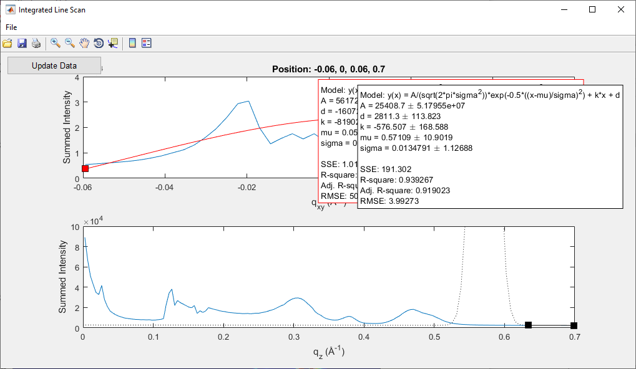Insert a legend from the toolbar

click(147, 43)
